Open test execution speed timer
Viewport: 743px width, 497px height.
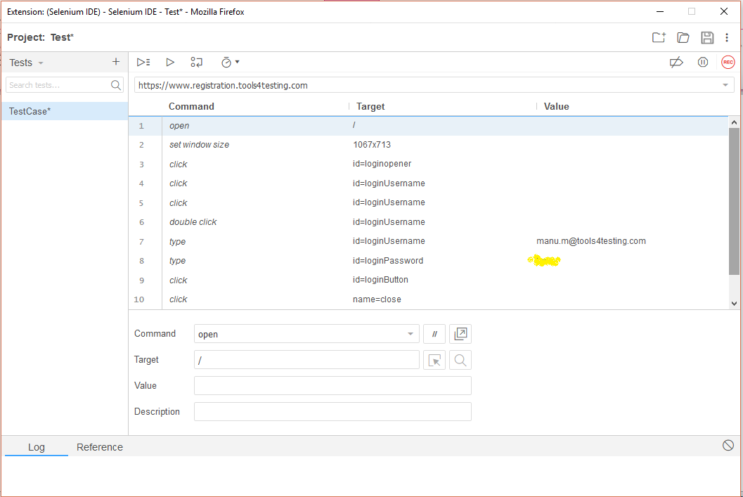tap(230, 62)
